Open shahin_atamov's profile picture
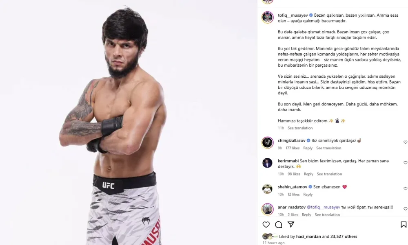The width and height of the screenshot is (408, 245). coord(267,189)
